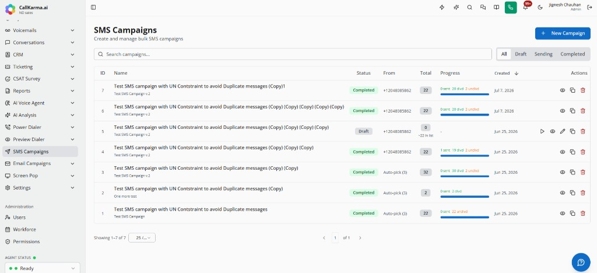Image resolution: width=597 pixels, height=273 pixels.
Task: Duplicate campaign ID 2 with copy icon
Action: tap(573, 192)
